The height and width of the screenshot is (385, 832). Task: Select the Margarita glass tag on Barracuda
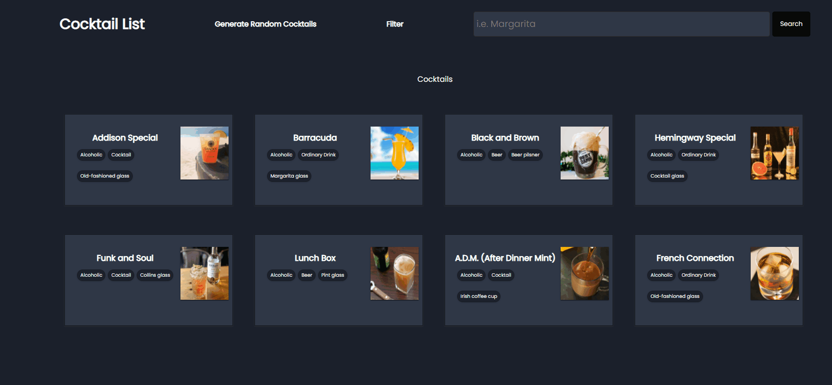click(x=289, y=176)
